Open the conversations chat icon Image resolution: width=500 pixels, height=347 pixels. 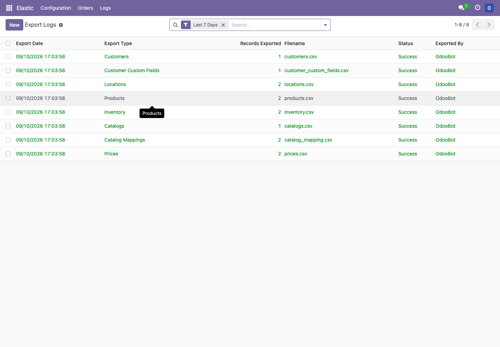coord(461,8)
